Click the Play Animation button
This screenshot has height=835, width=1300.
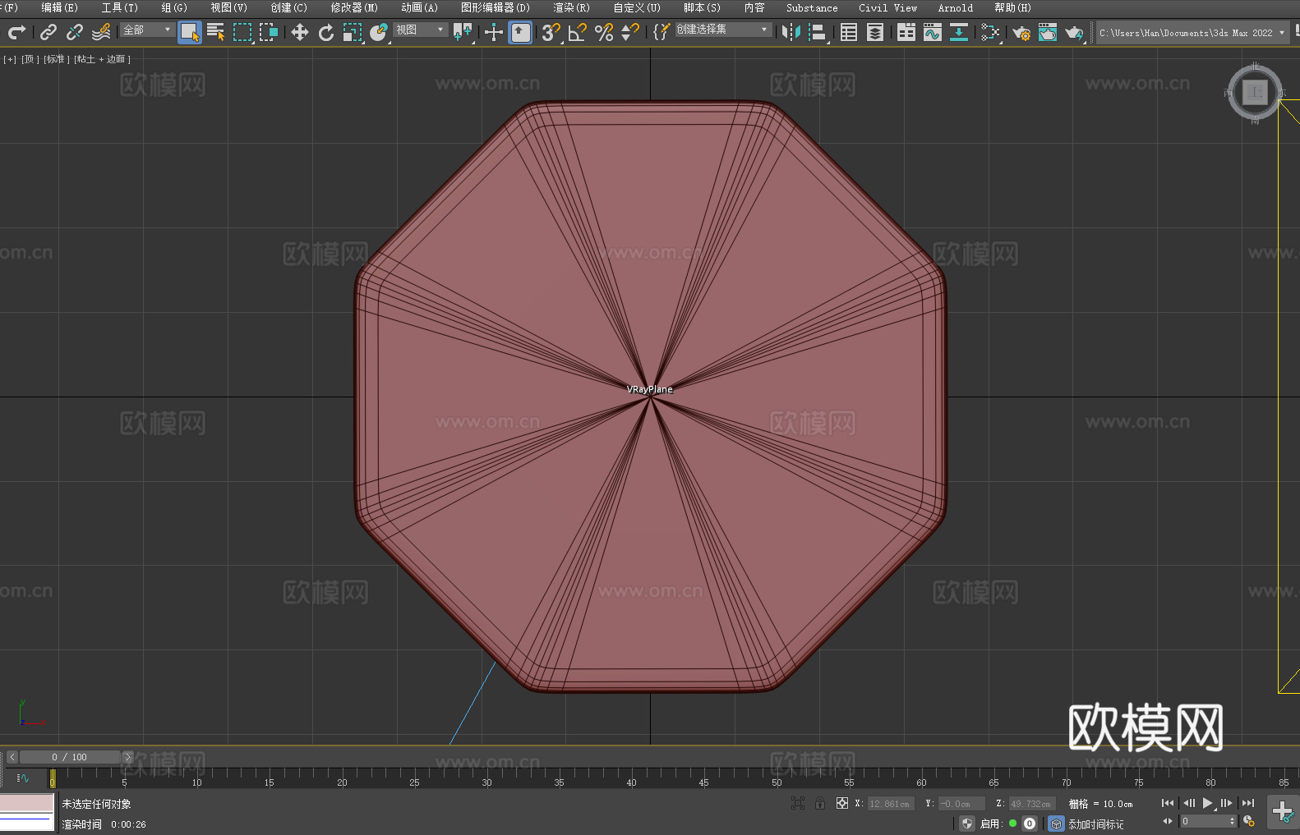coord(1207,803)
